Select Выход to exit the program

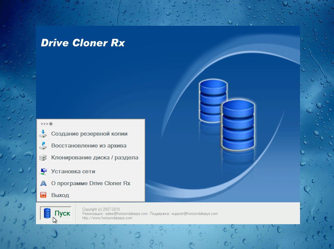click(x=60, y=195)
